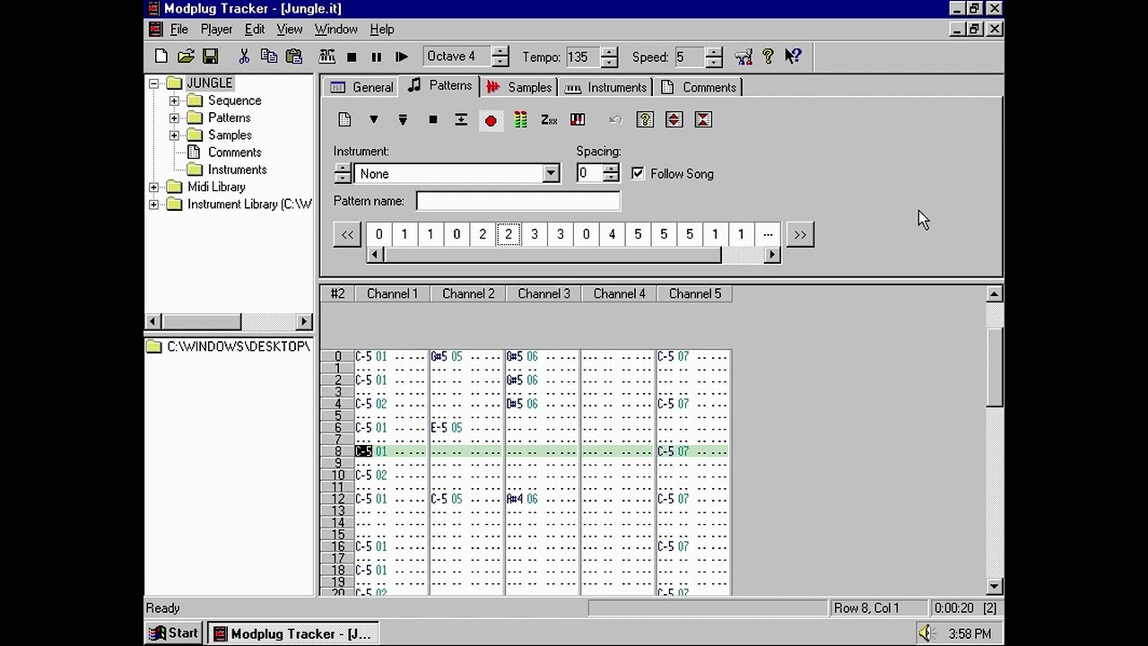This screenshot has height=646, width=1148.
Task: Expand the Patterns folder in tree
Action: point(174,118)
